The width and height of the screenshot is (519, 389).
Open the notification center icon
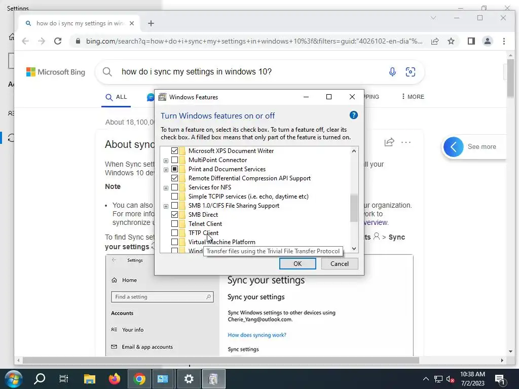(499, 379)
